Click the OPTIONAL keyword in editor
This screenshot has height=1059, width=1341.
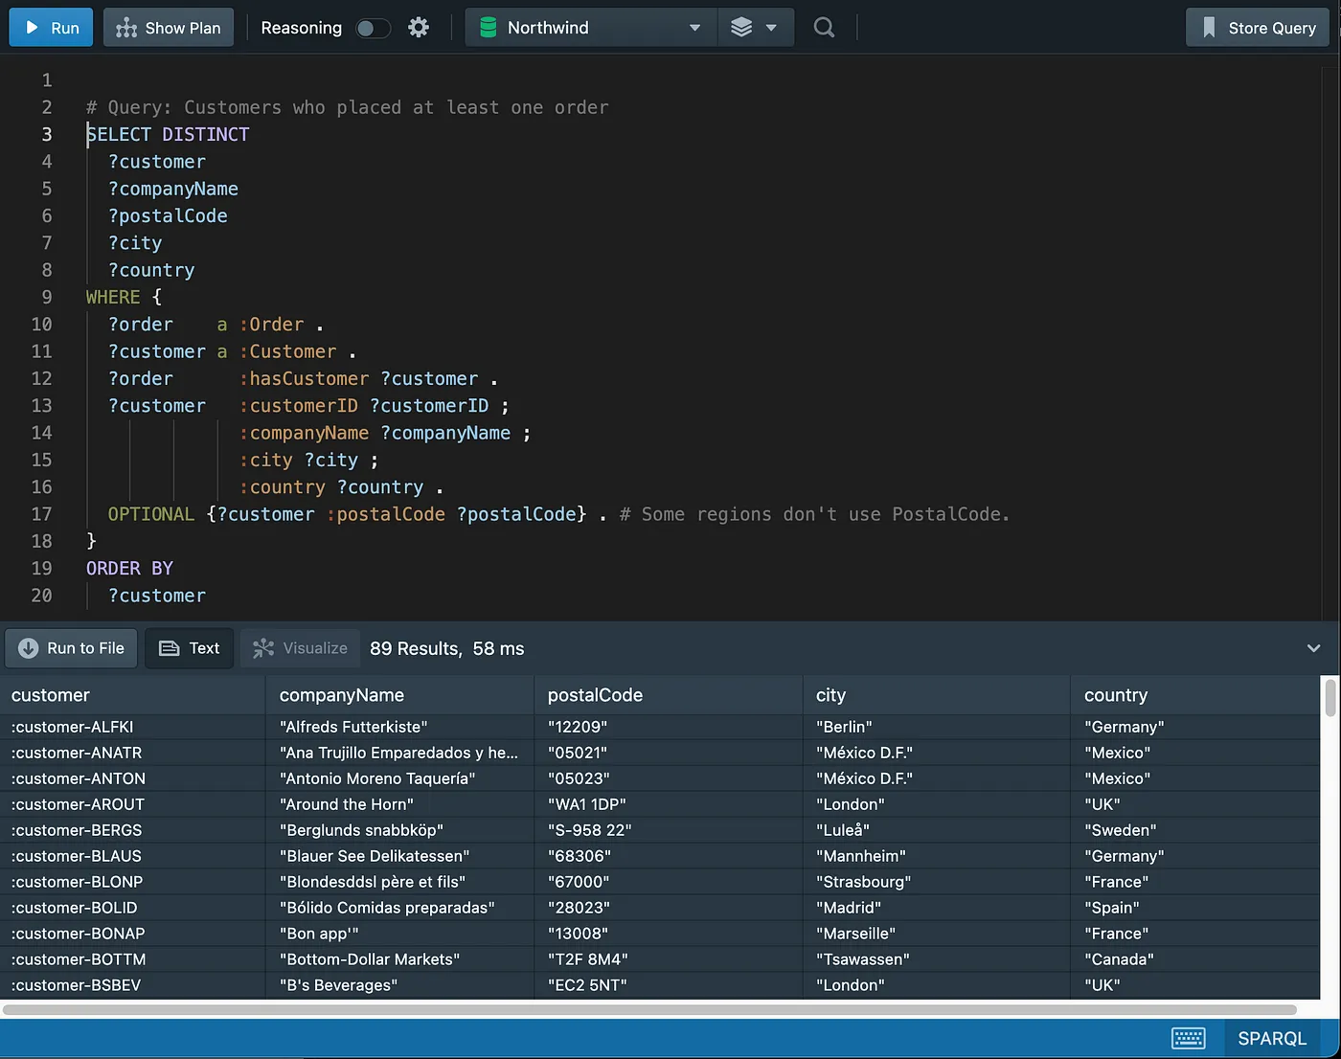coord(151,514)
